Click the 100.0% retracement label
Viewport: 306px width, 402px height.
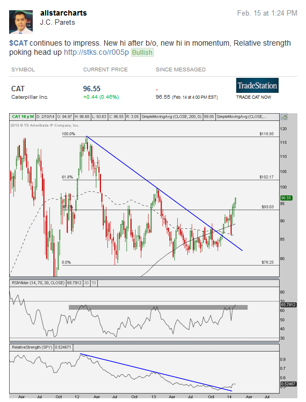(69, 134)
